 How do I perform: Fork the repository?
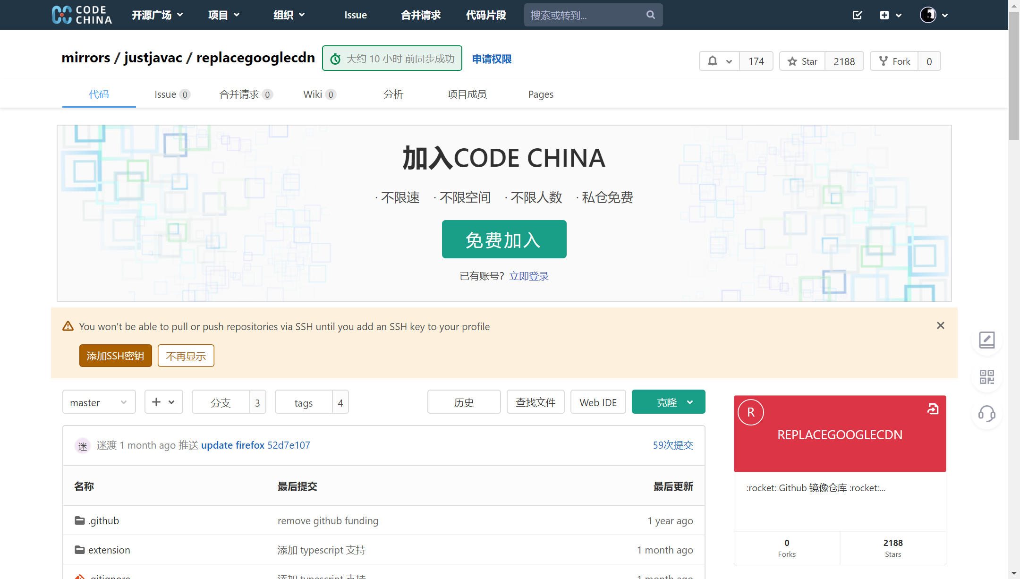[x=894, y=61]
